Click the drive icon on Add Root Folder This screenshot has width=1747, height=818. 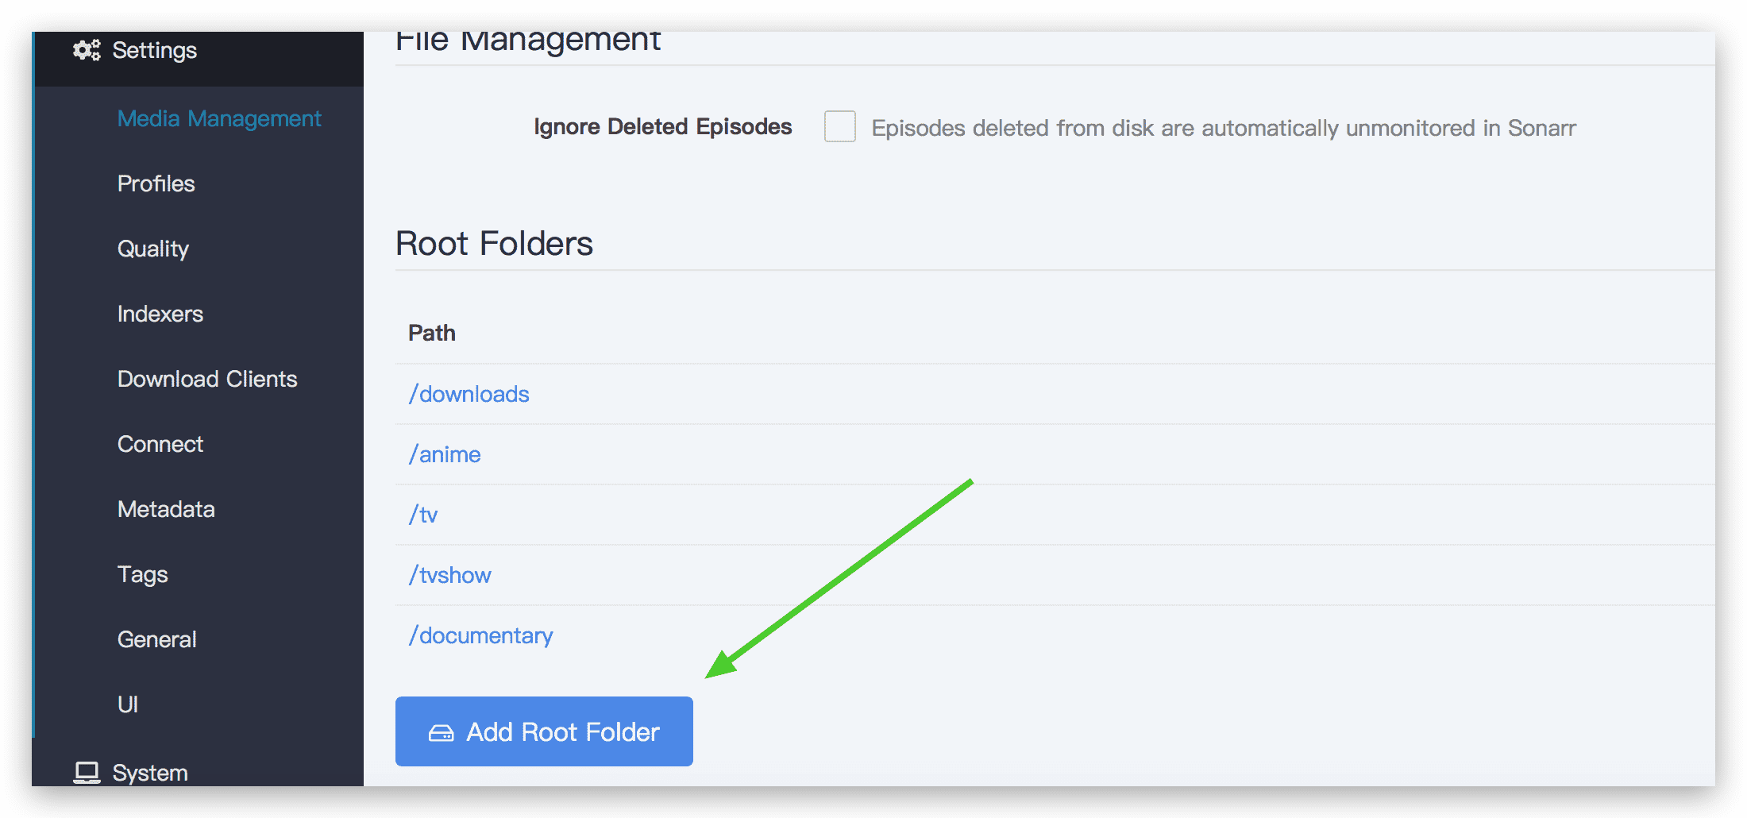(441, 732)
